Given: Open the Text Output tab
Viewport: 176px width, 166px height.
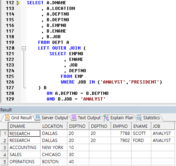Looking at the screenshot, I should click(x=86, y=118).
